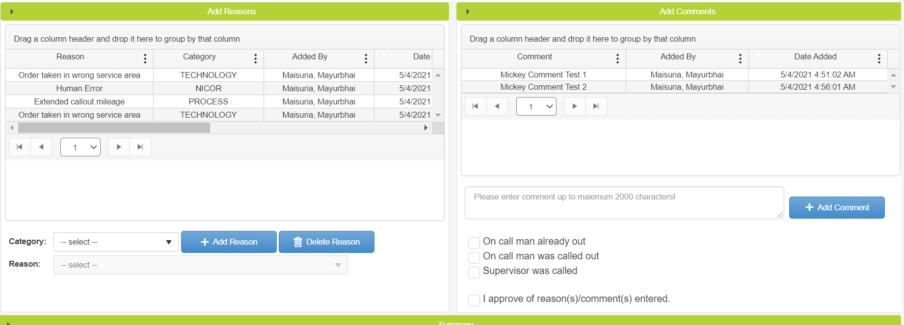Go to last page in comments grid

[x=596, y=106]
